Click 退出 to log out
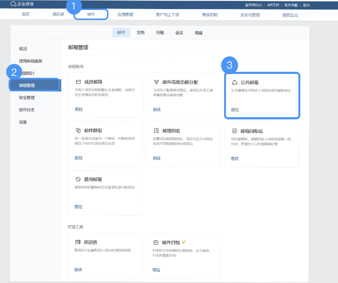Screen dimensions: 338x283 tap(306, 5)
